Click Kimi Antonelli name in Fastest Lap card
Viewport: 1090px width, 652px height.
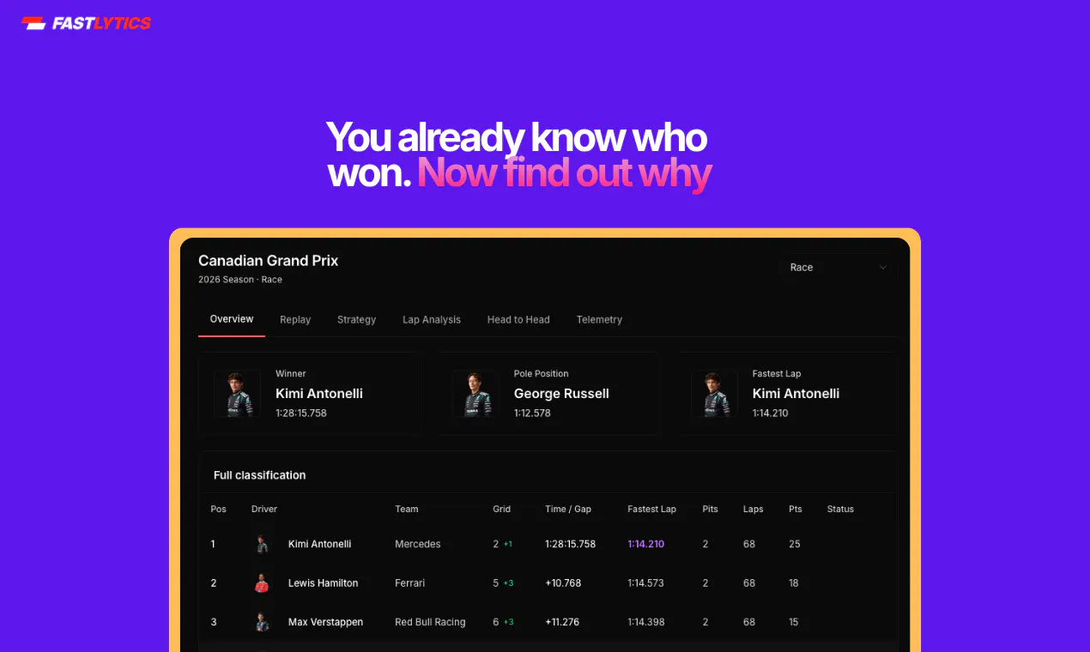pos(796,394)
